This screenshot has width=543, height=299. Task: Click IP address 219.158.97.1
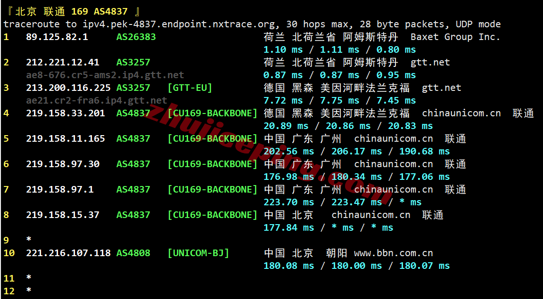(59, 189)
